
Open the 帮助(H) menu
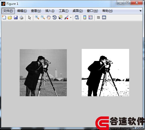[107, 11]
